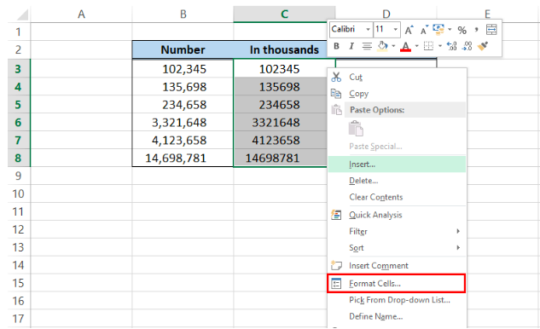
Task: Select cell containing 3,321,648
Action: 183,123
